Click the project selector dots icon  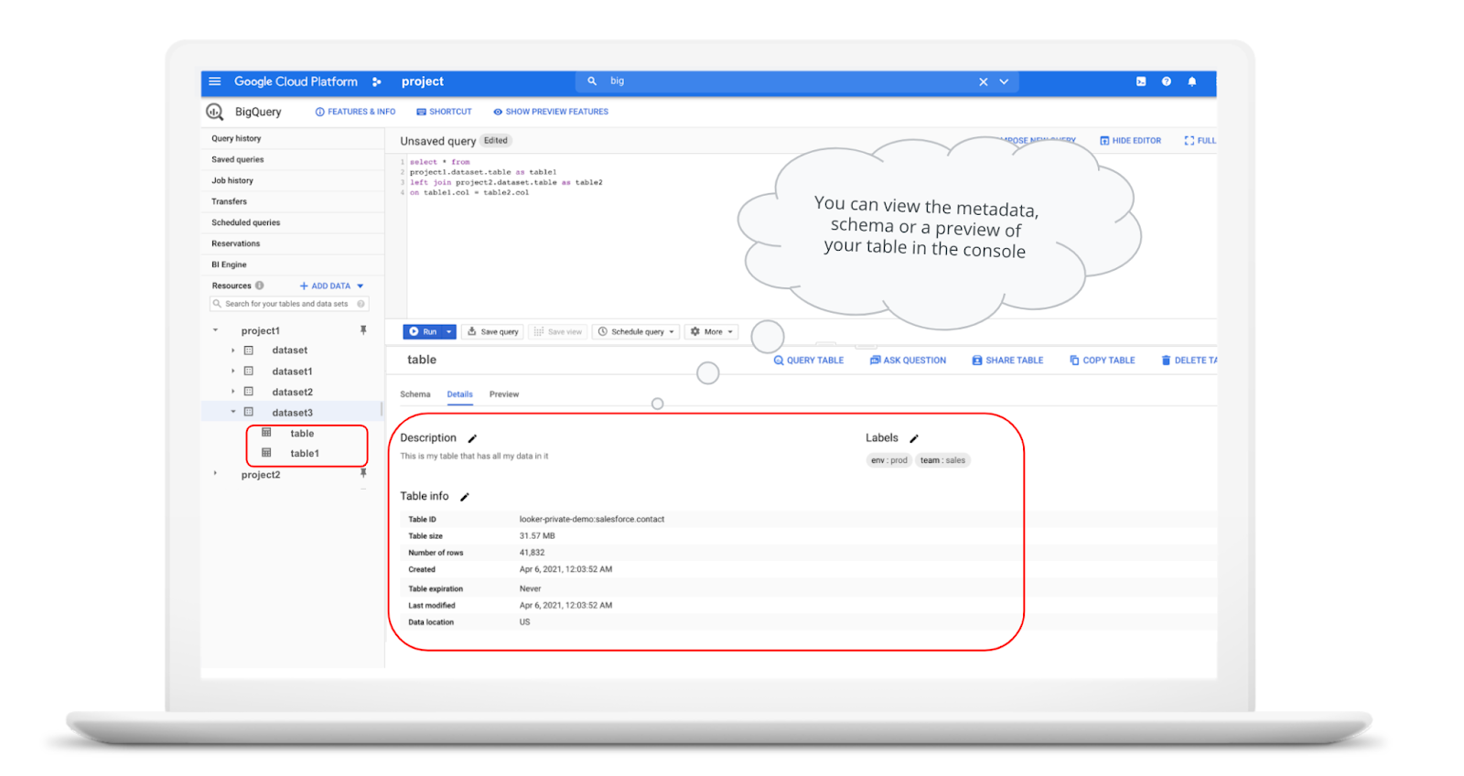(376, 81)
